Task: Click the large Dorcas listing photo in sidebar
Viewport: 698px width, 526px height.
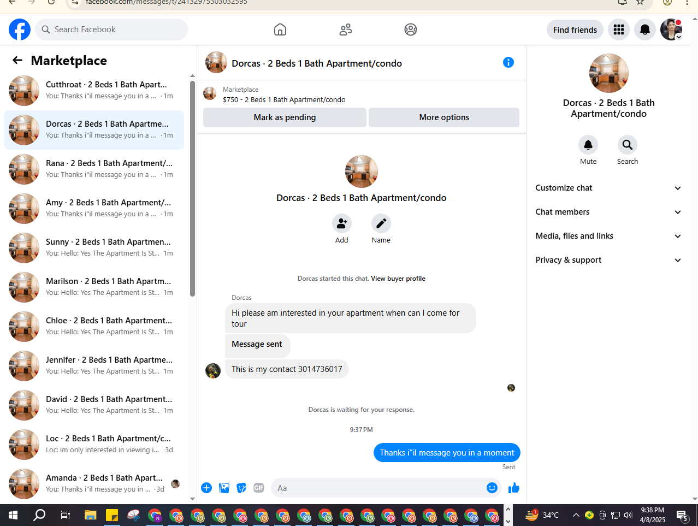Action: click(x=609, y=73)
